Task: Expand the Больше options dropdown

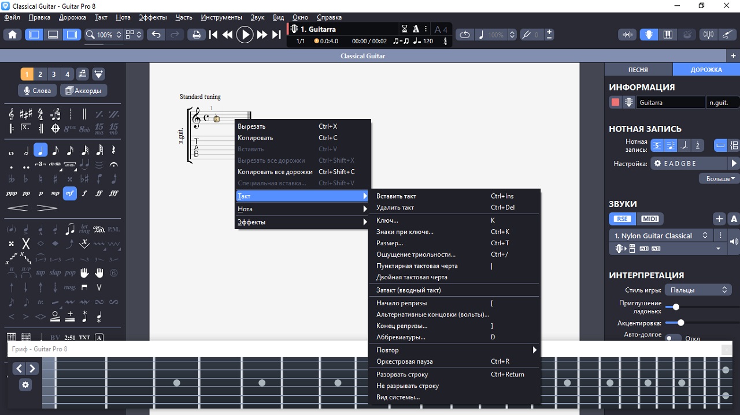Action: 720,179
